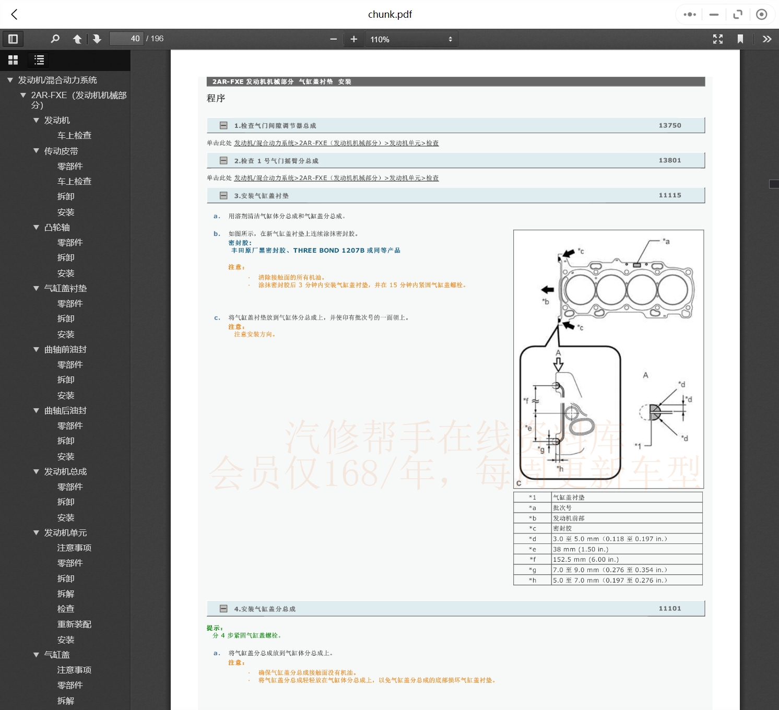This screenshot has height=710, width=779.
Task: Enter presentation fullscreen mode
Action: pyautogui.click(x=718, y=39)
